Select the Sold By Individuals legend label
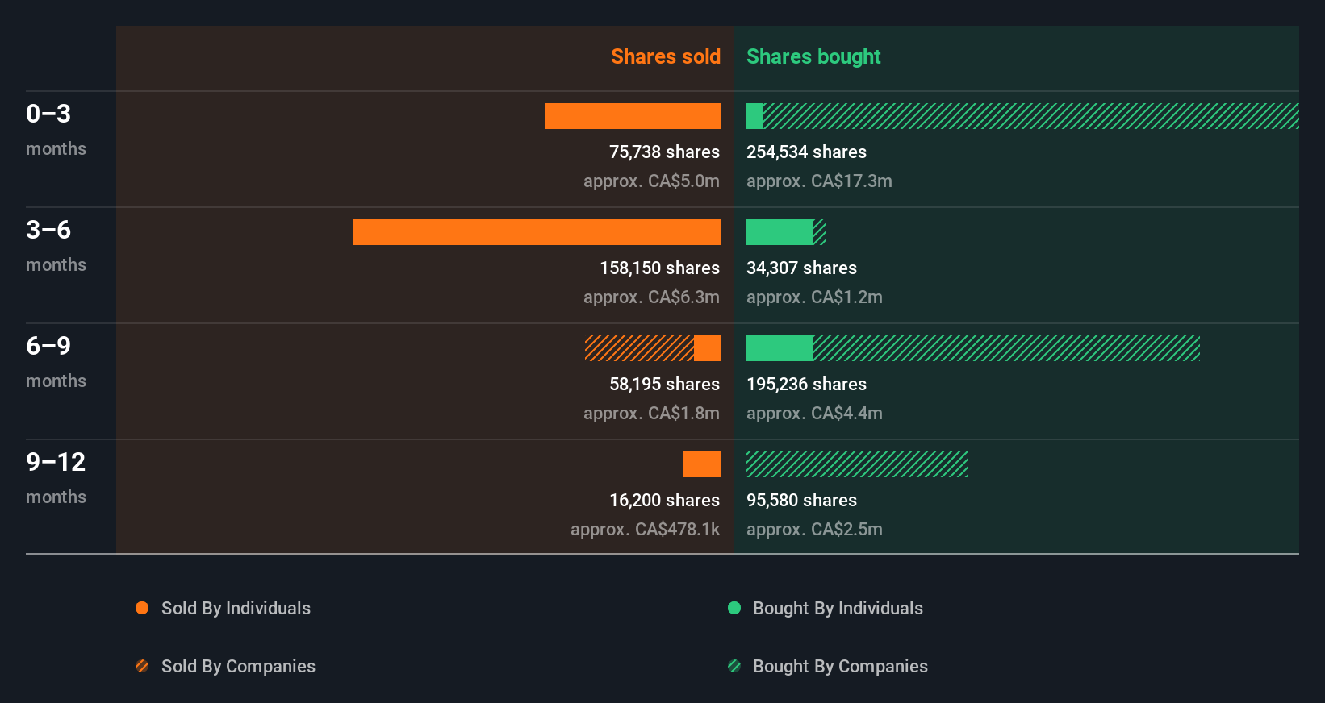 click(x=236, y=608)
